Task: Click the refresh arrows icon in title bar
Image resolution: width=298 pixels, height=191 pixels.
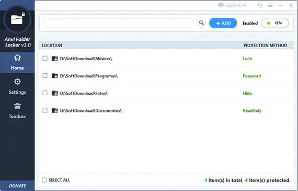Action: pos(260,5)
